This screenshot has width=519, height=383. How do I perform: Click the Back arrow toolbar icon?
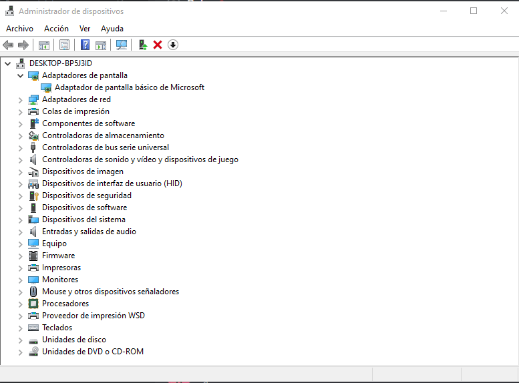coord(8,45)
